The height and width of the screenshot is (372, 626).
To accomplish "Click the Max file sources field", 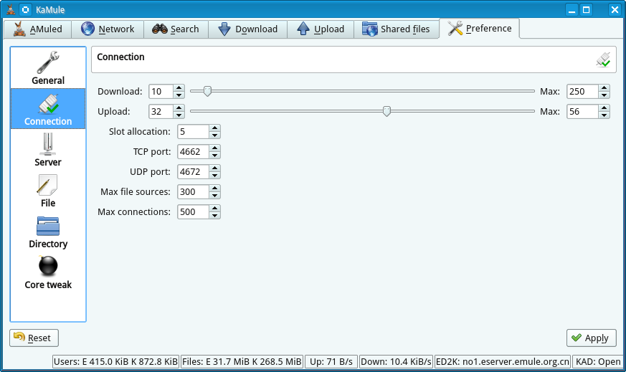I will [193, 191].
